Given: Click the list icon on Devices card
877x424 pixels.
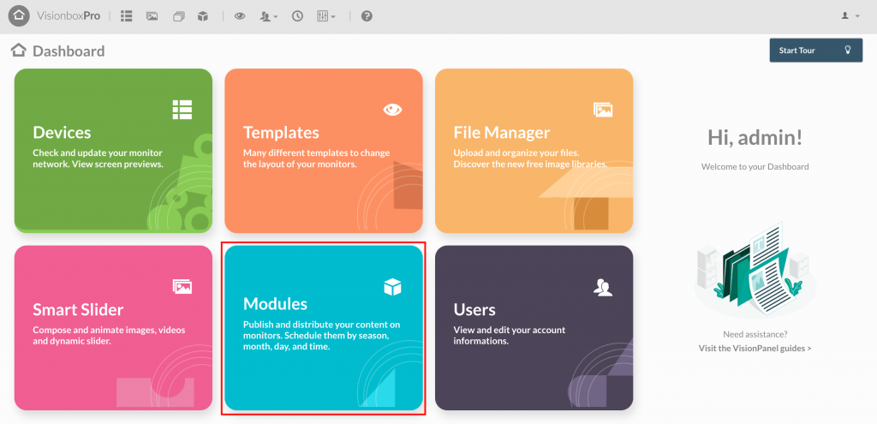Looking at the screenshot, I should (182, 110).
